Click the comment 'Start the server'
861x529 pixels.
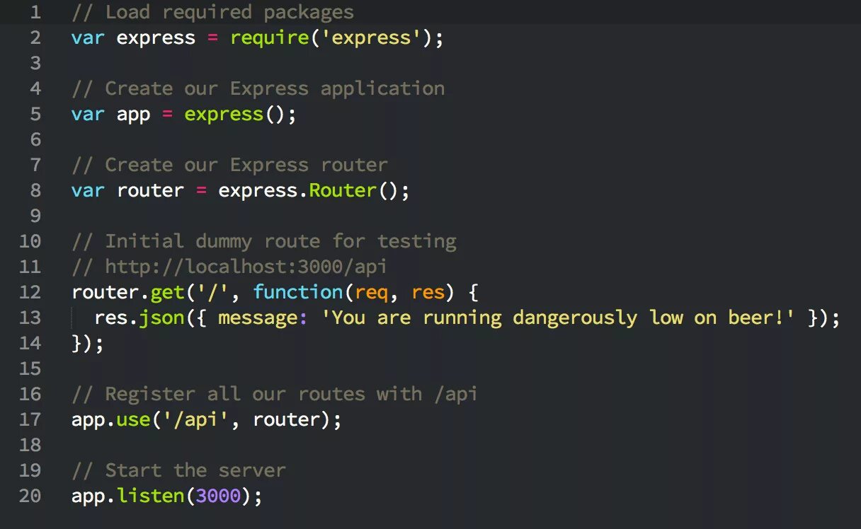pyautogui.click(x=178, y=470)
